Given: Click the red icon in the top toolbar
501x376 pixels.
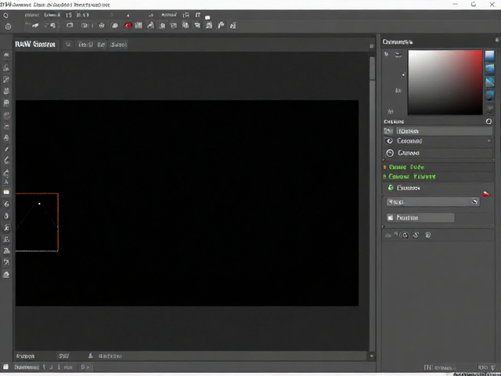Looking at the screenshot, I should click(x=128, y=26).
